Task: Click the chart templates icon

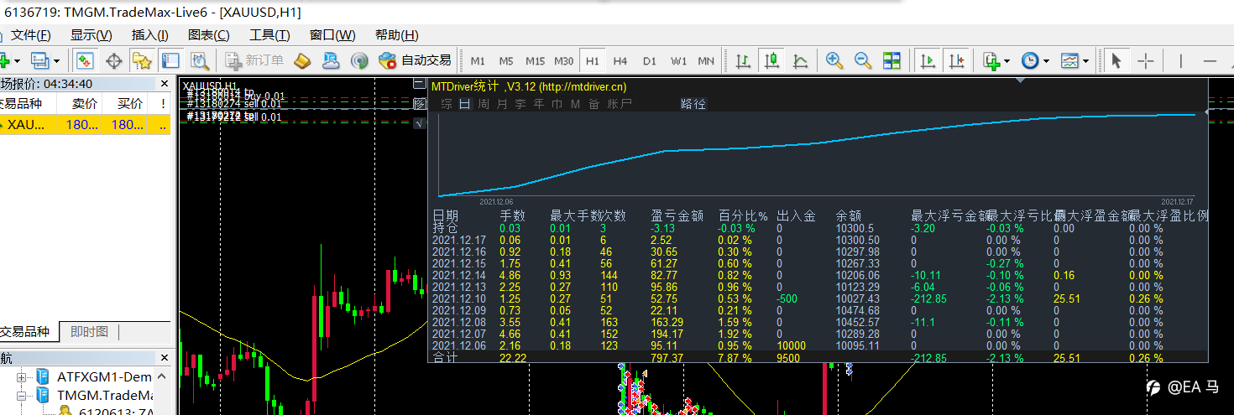Action: click(x=1069, y=60)
